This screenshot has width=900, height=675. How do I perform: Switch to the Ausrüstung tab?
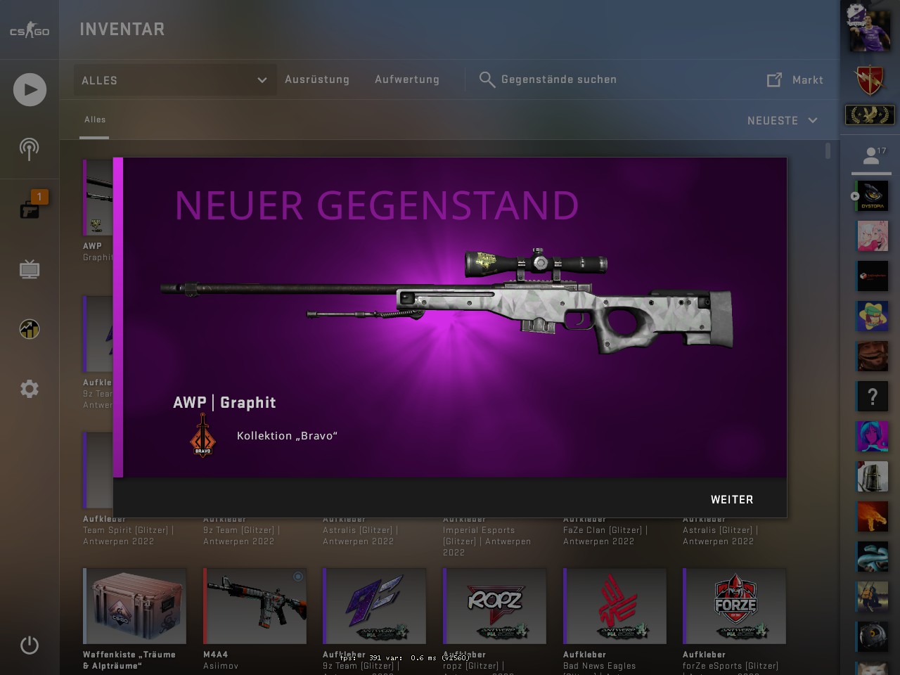[317, 79]
